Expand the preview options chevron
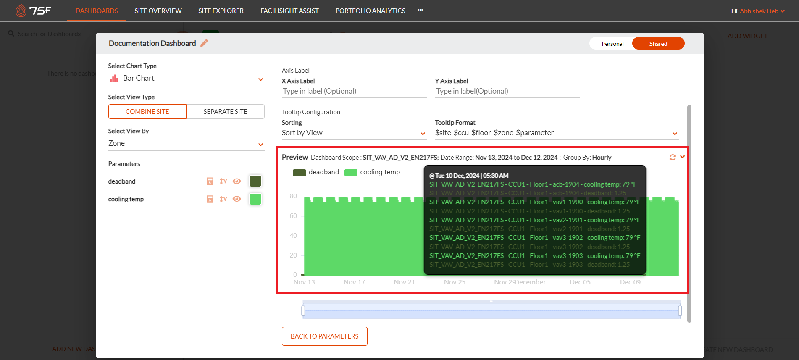This screenshot has width=799, height=360. (x=683, y=157)
